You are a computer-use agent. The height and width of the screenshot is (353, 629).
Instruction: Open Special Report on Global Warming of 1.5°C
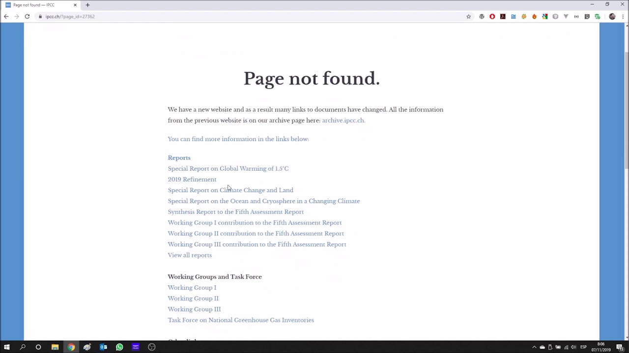pos(228,169)
